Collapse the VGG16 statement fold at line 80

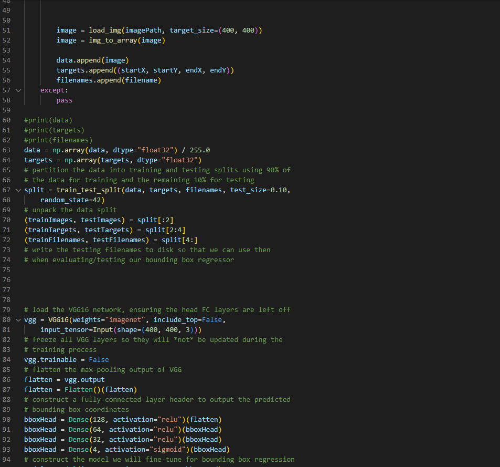[18, 320]
